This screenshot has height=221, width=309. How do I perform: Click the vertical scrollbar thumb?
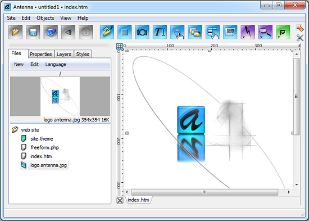[x=297, y=96]
